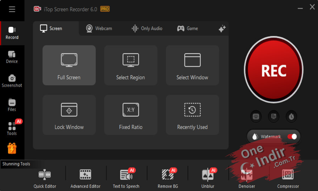Start recording with the REC button
Image resolution: width=318 pixels, height=191 pixels.
pos(274,70)
